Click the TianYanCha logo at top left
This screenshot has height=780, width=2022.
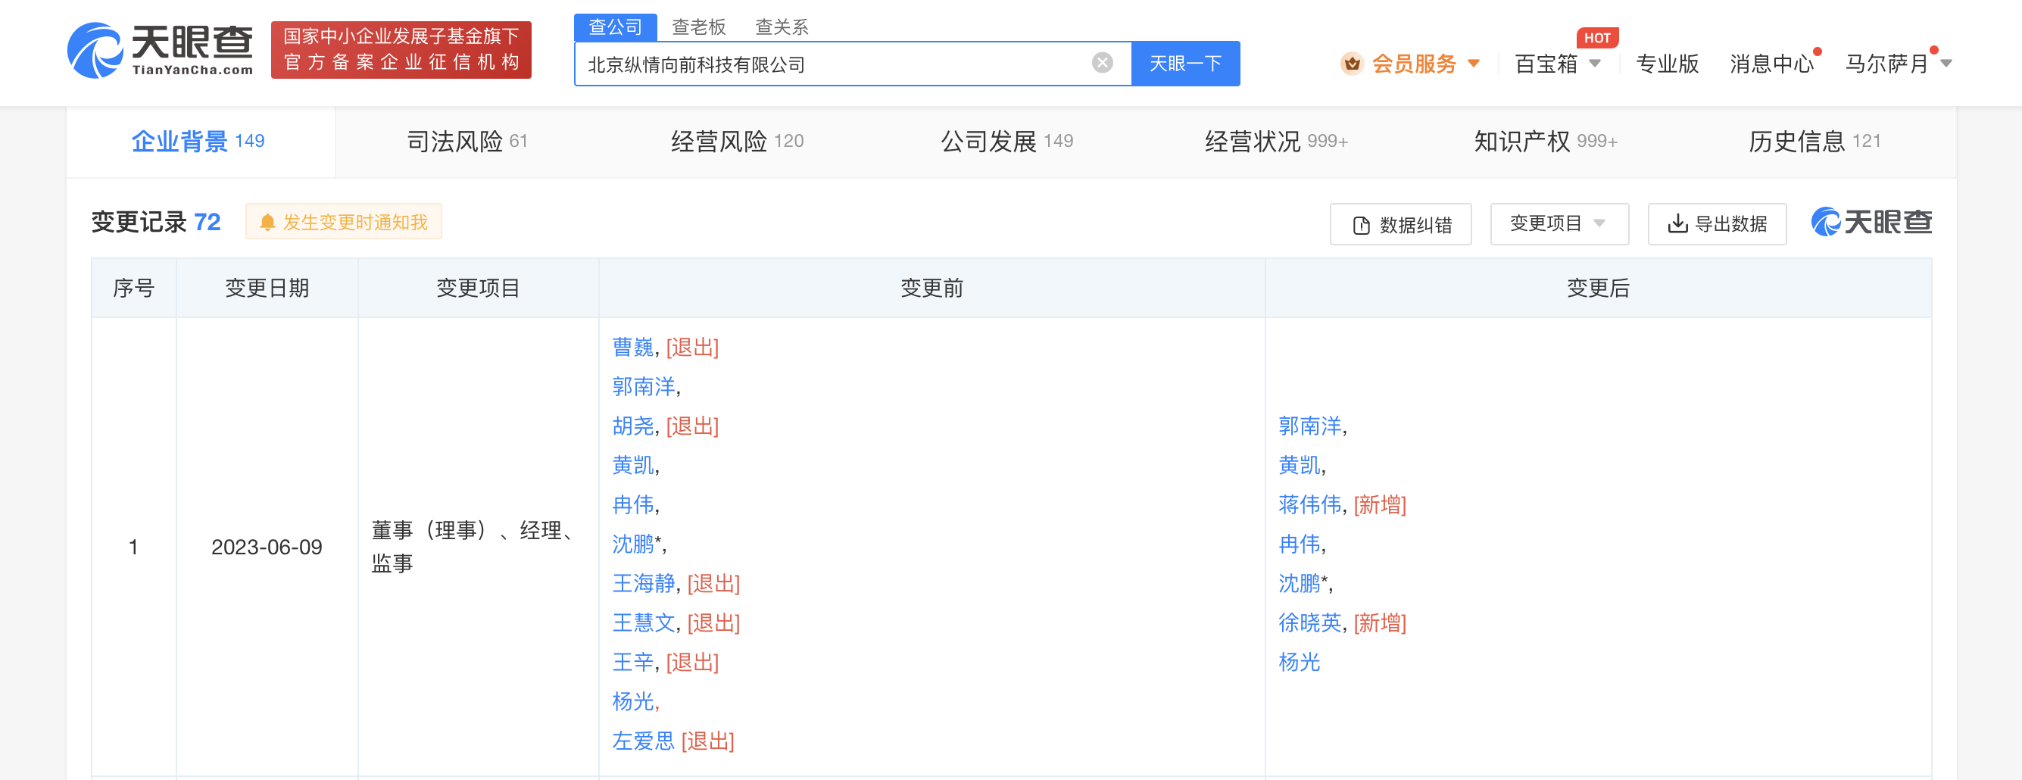click(x=160, y=50)
